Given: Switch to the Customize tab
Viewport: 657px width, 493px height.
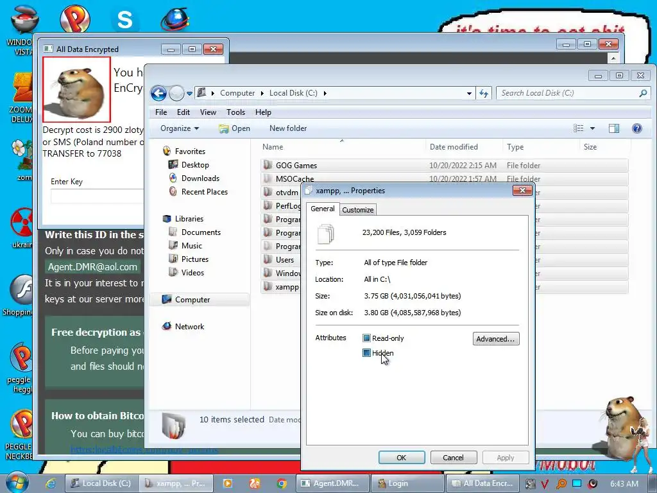Looking at the screenshot, I should (357, 210).
